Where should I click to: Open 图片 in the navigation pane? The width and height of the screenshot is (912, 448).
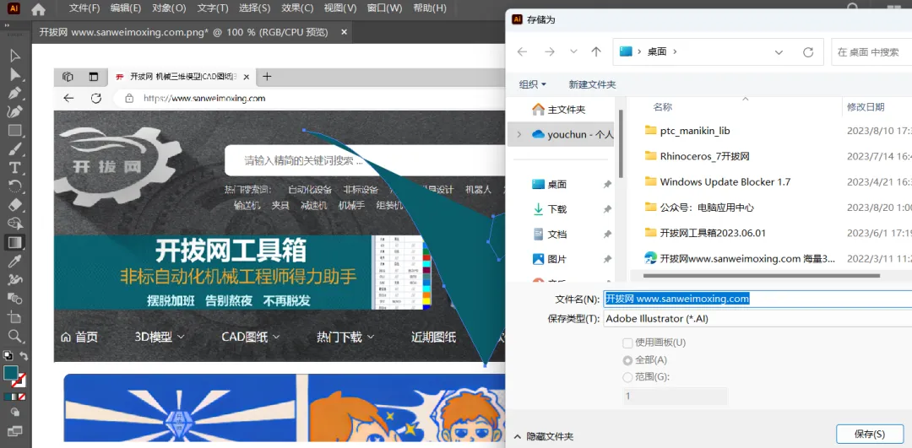(x=549, y=259)
